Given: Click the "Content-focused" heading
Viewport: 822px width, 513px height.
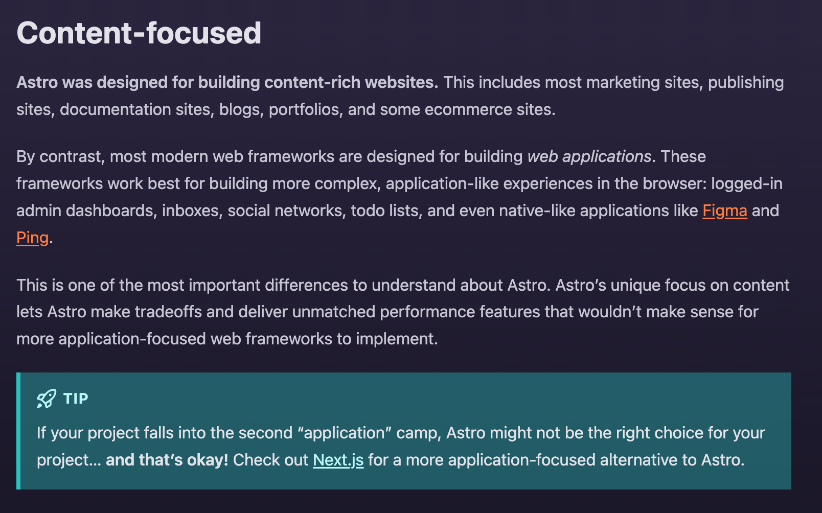Looking at the screenshot, I should 139,33.
